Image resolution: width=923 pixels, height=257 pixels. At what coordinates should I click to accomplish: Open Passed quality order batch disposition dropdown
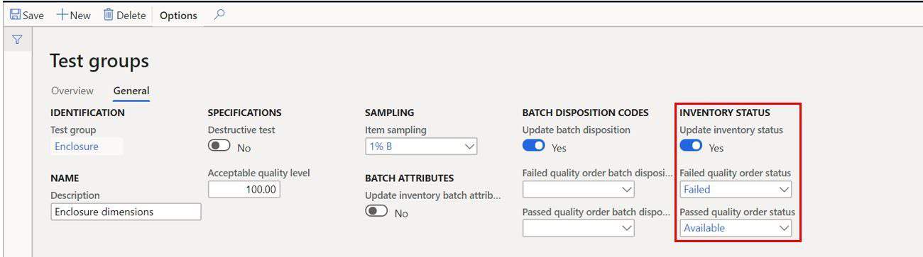(x=579, y=228)
